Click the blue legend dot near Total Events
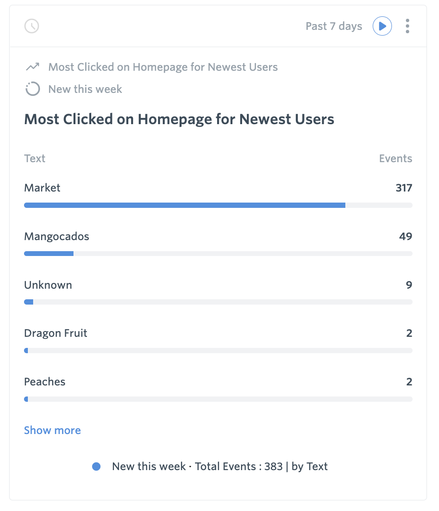The image size is (439, 511). click(97, 466)
